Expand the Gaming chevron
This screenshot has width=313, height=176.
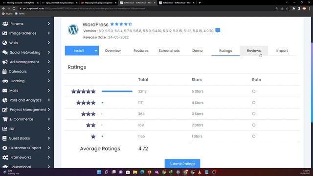(49, 81)
